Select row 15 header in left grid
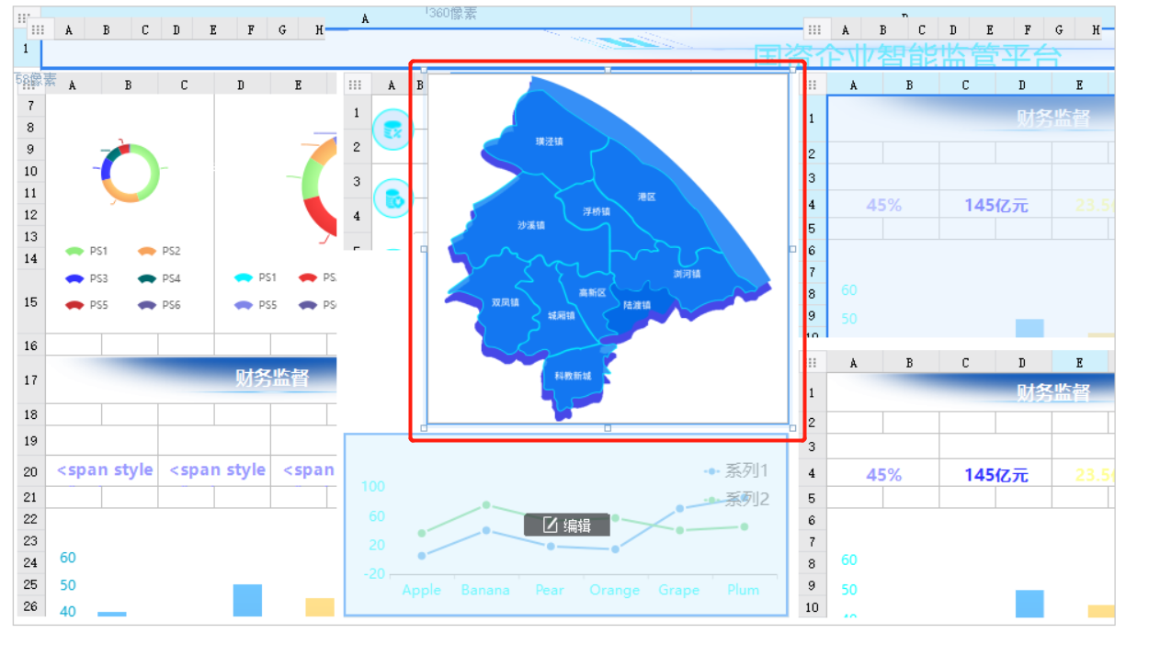Screen dimensions: 1160x667 click(31, 301)
